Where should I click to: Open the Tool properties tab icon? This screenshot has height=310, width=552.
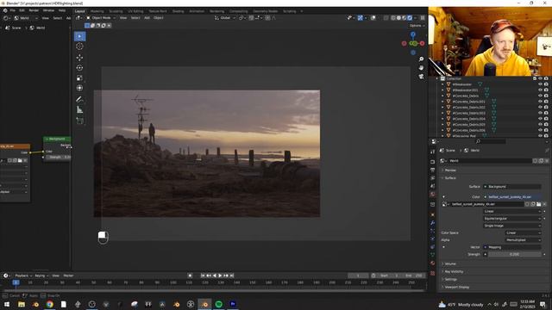point(433,152)
